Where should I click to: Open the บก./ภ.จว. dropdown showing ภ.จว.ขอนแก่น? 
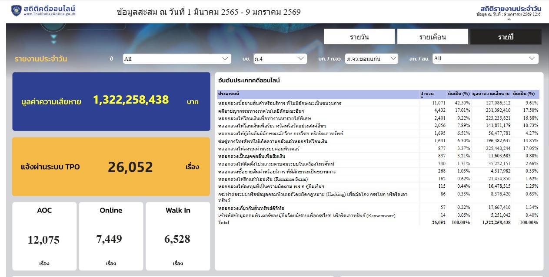[371, 59]
